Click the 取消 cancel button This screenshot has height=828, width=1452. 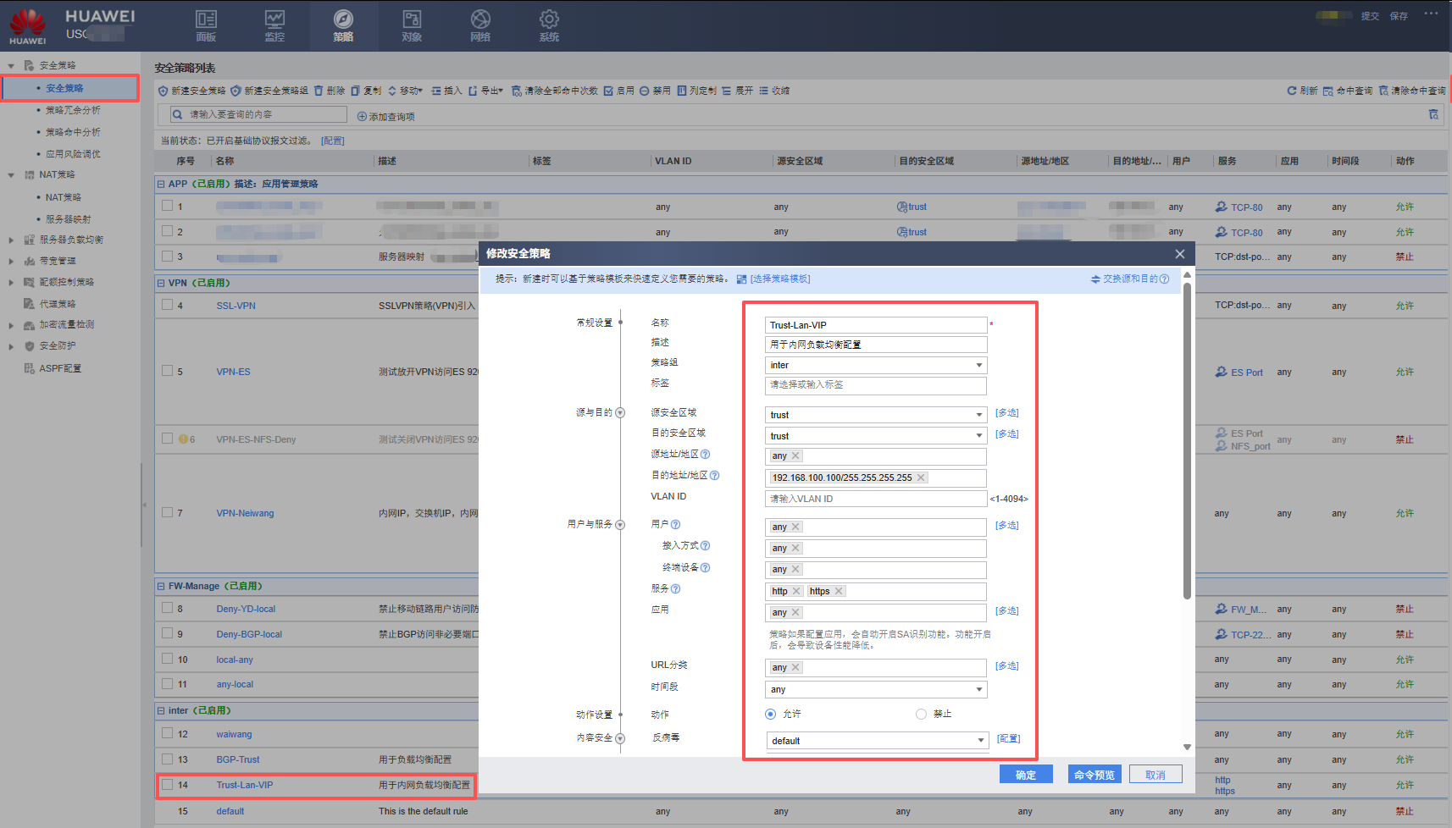1156,775
